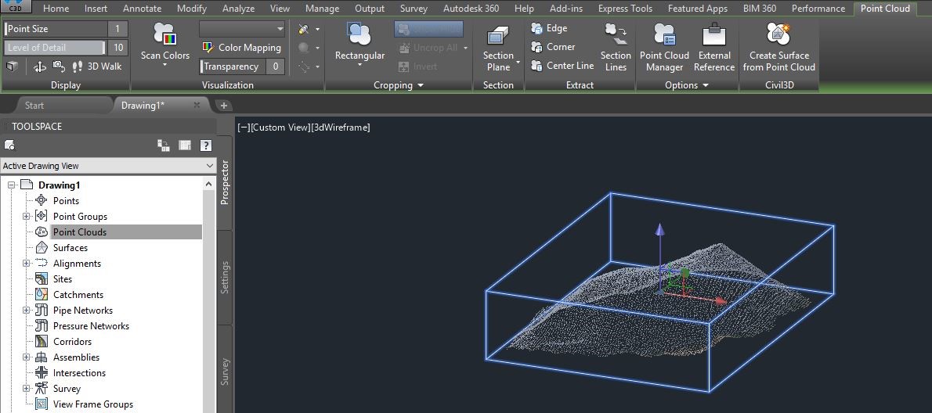The height and width of the screenshot is (413, 932).
Task: Switch to the Analyze ribbon tab
Action: pyautogui.click(x=238, y=9)
